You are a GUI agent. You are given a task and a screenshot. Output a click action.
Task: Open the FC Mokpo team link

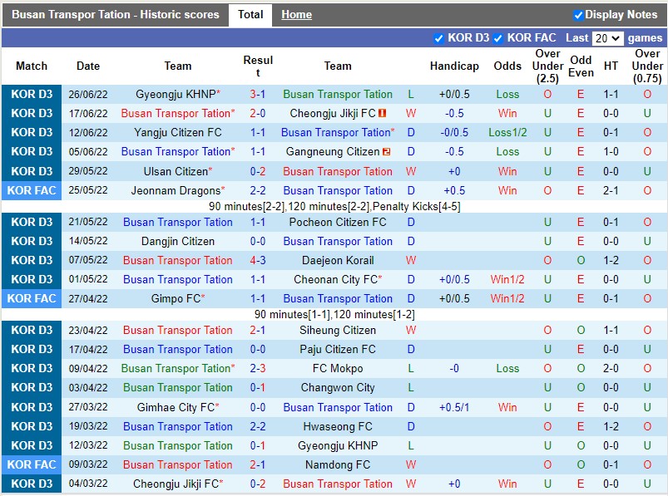[338, 368]
